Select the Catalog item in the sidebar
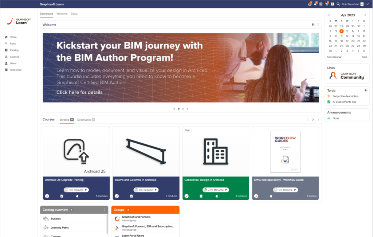373x237 pixels. 15,50
